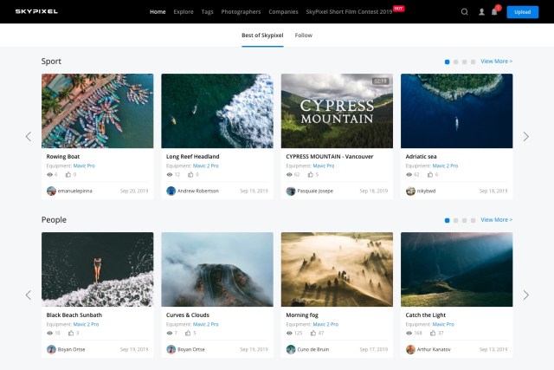Click Mavic 2 Pro link under Long Reef Headland
Screen dimensions: 554x370
coord(205,166)
